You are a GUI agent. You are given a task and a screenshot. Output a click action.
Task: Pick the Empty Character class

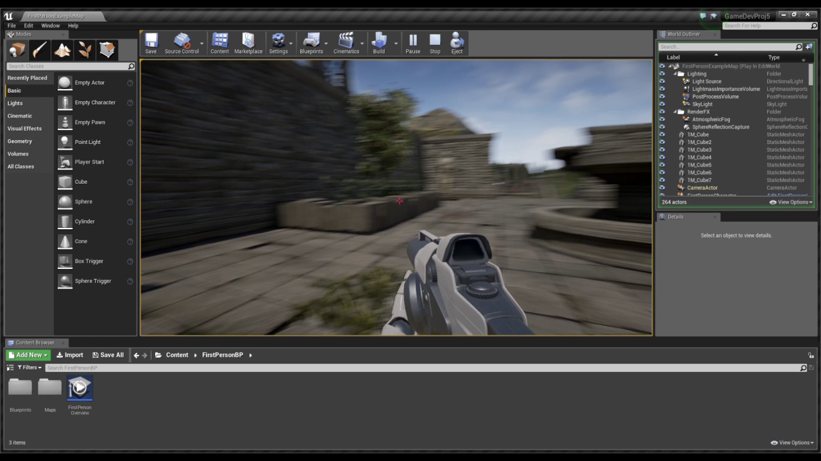[95, 102]
